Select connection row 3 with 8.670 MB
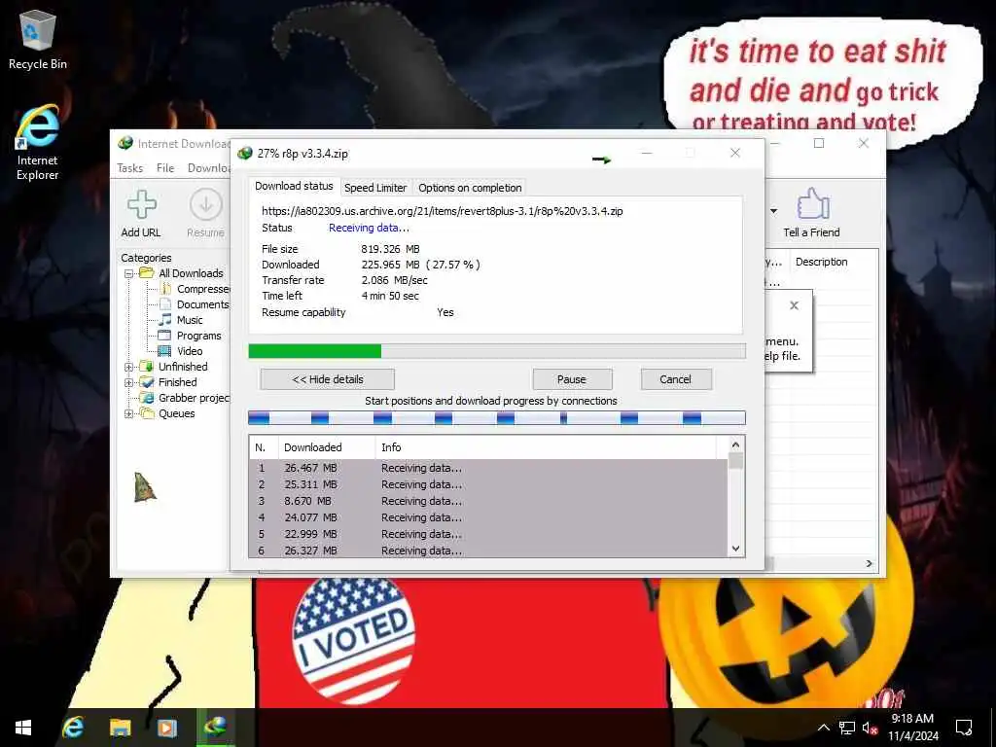Image resolution: width=996 pixels, height=747 pixels. click(488, 501)
